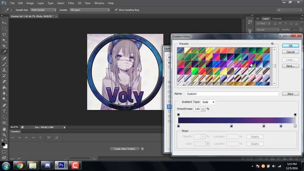This screenshot has width=304, height=171.
Task: Open the presets gear menu
Action: [x=272, y=44]
